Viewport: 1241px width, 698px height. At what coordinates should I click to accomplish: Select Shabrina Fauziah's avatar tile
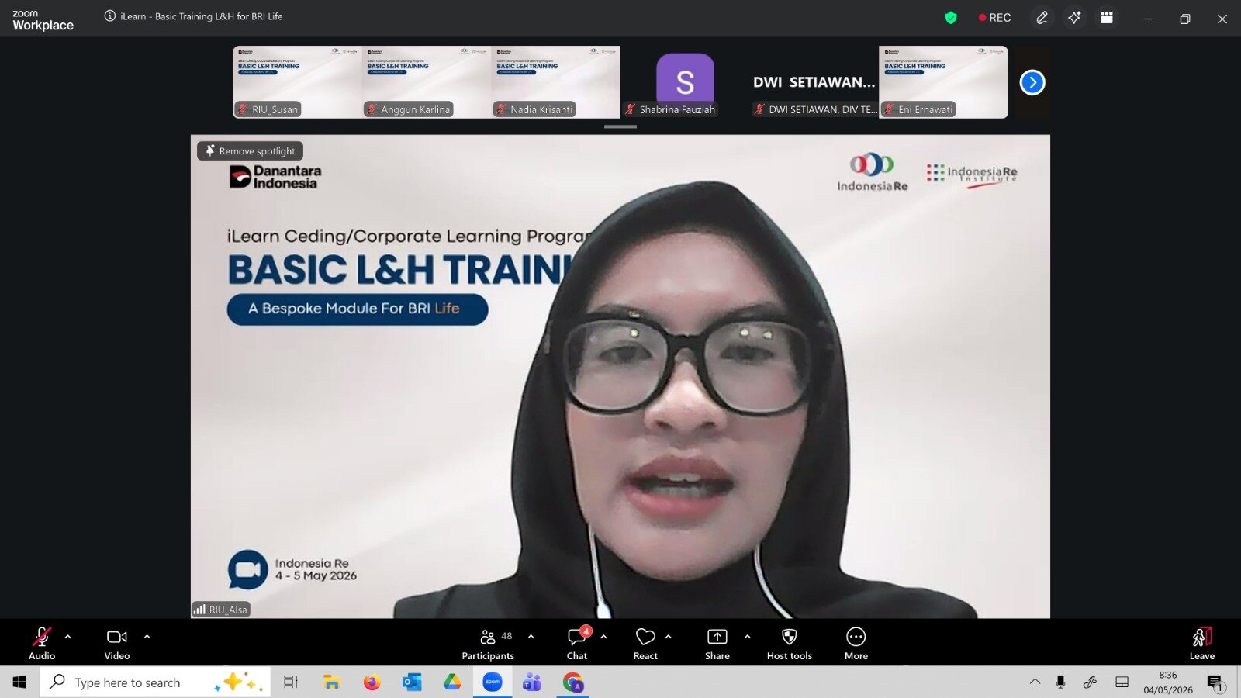coord(685,82)
